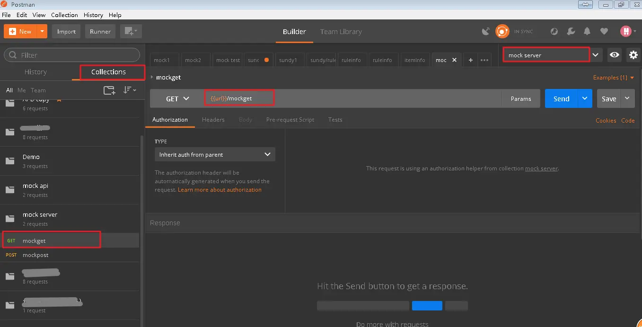
Task: Click the Import button
Action: coord(66,32)
